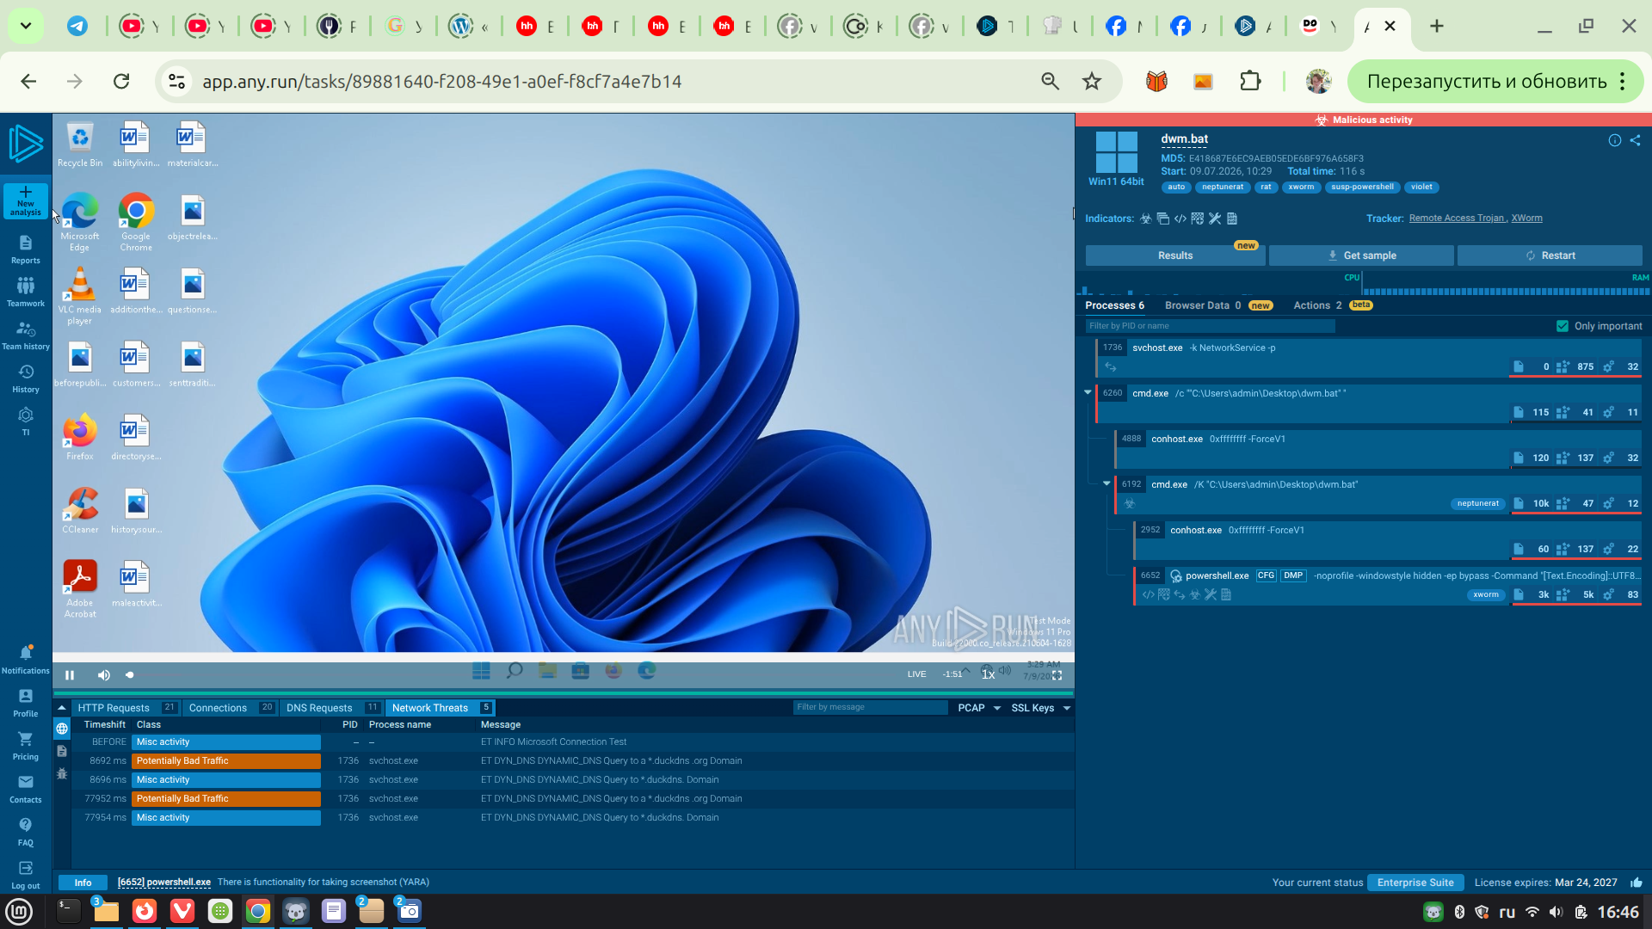The height and width of the screenshot is (929, 1652).
Task: Click the fullscreen icon in VM control bar
Action: (x=1057, y=675)
